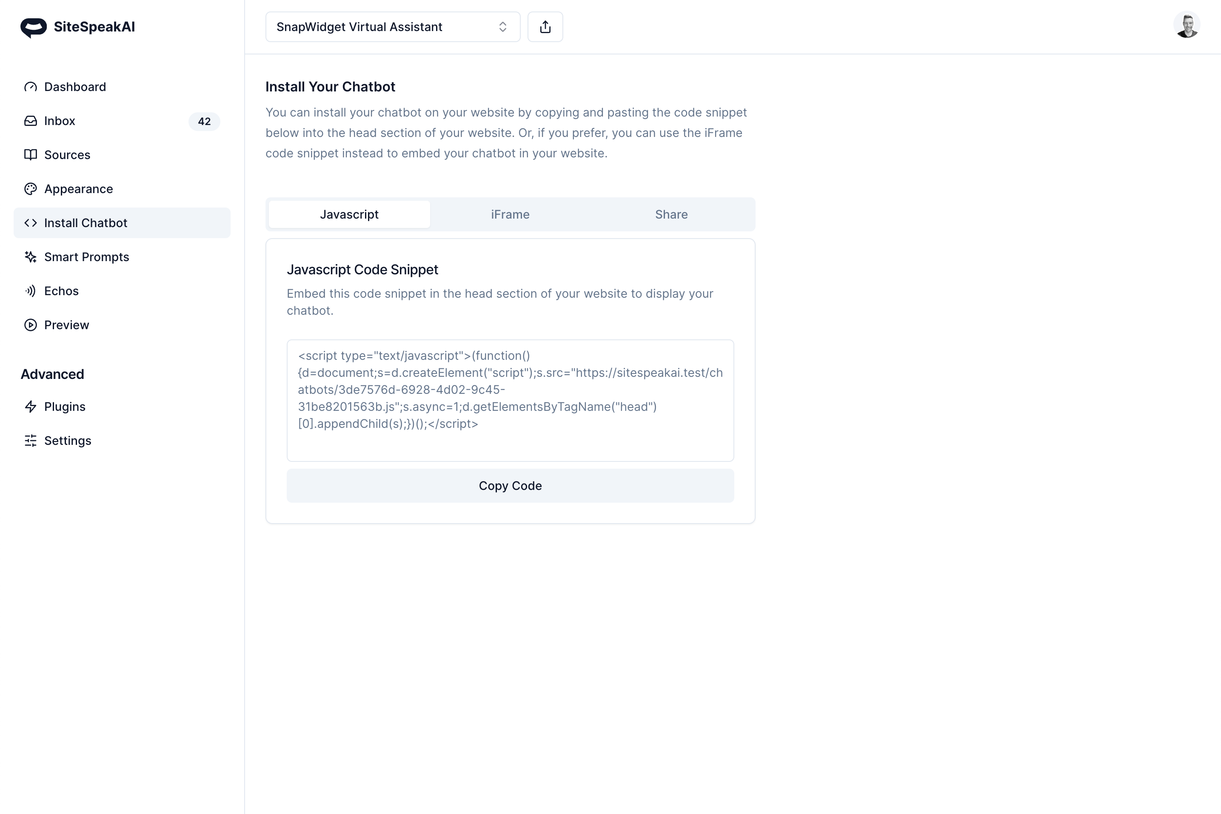Click the Inbox 42 unread badge
This screenshot has height=814, width=1221.
click(204, 122)
